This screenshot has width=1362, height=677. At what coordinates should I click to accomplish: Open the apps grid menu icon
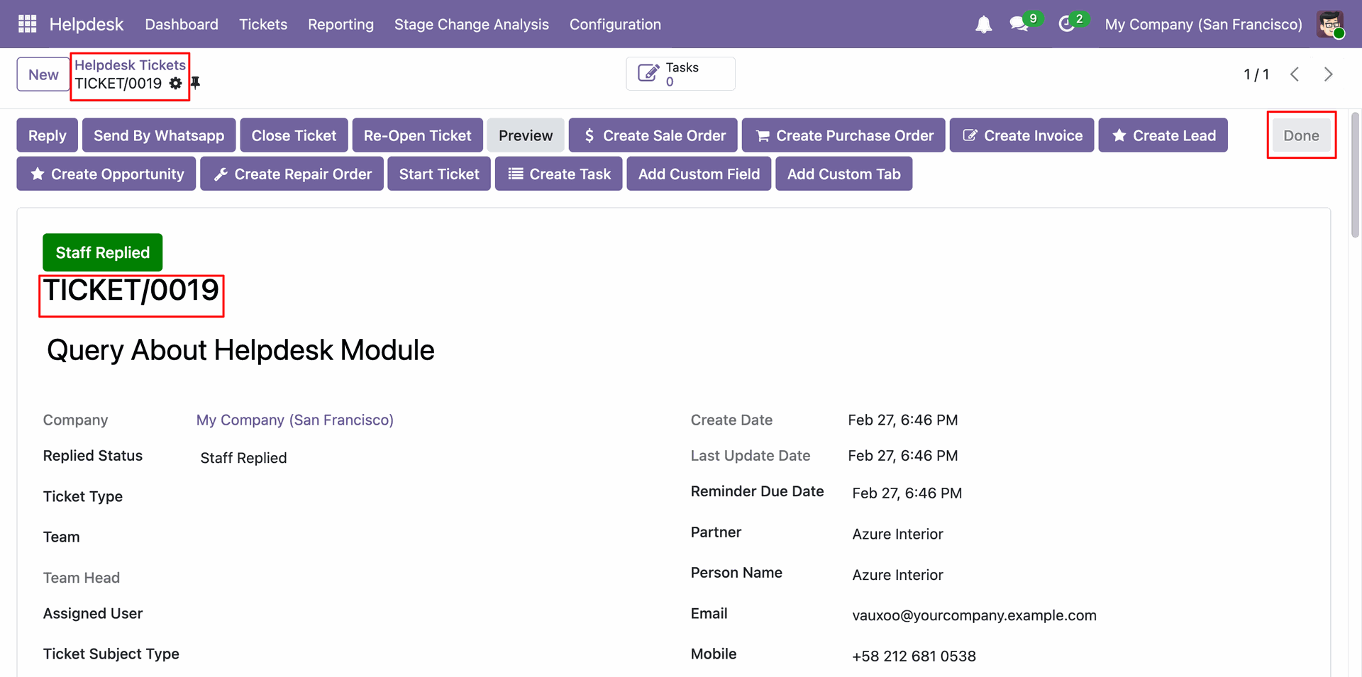click(x=27, y=24)
